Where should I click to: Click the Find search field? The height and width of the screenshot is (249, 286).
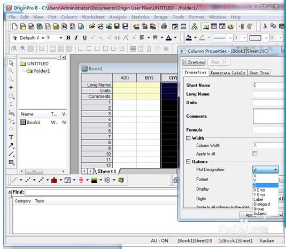point(101,192)
